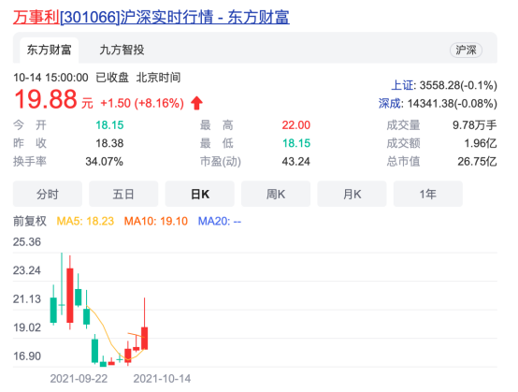Switch to the 东方财富 tab

coord(49,50)
